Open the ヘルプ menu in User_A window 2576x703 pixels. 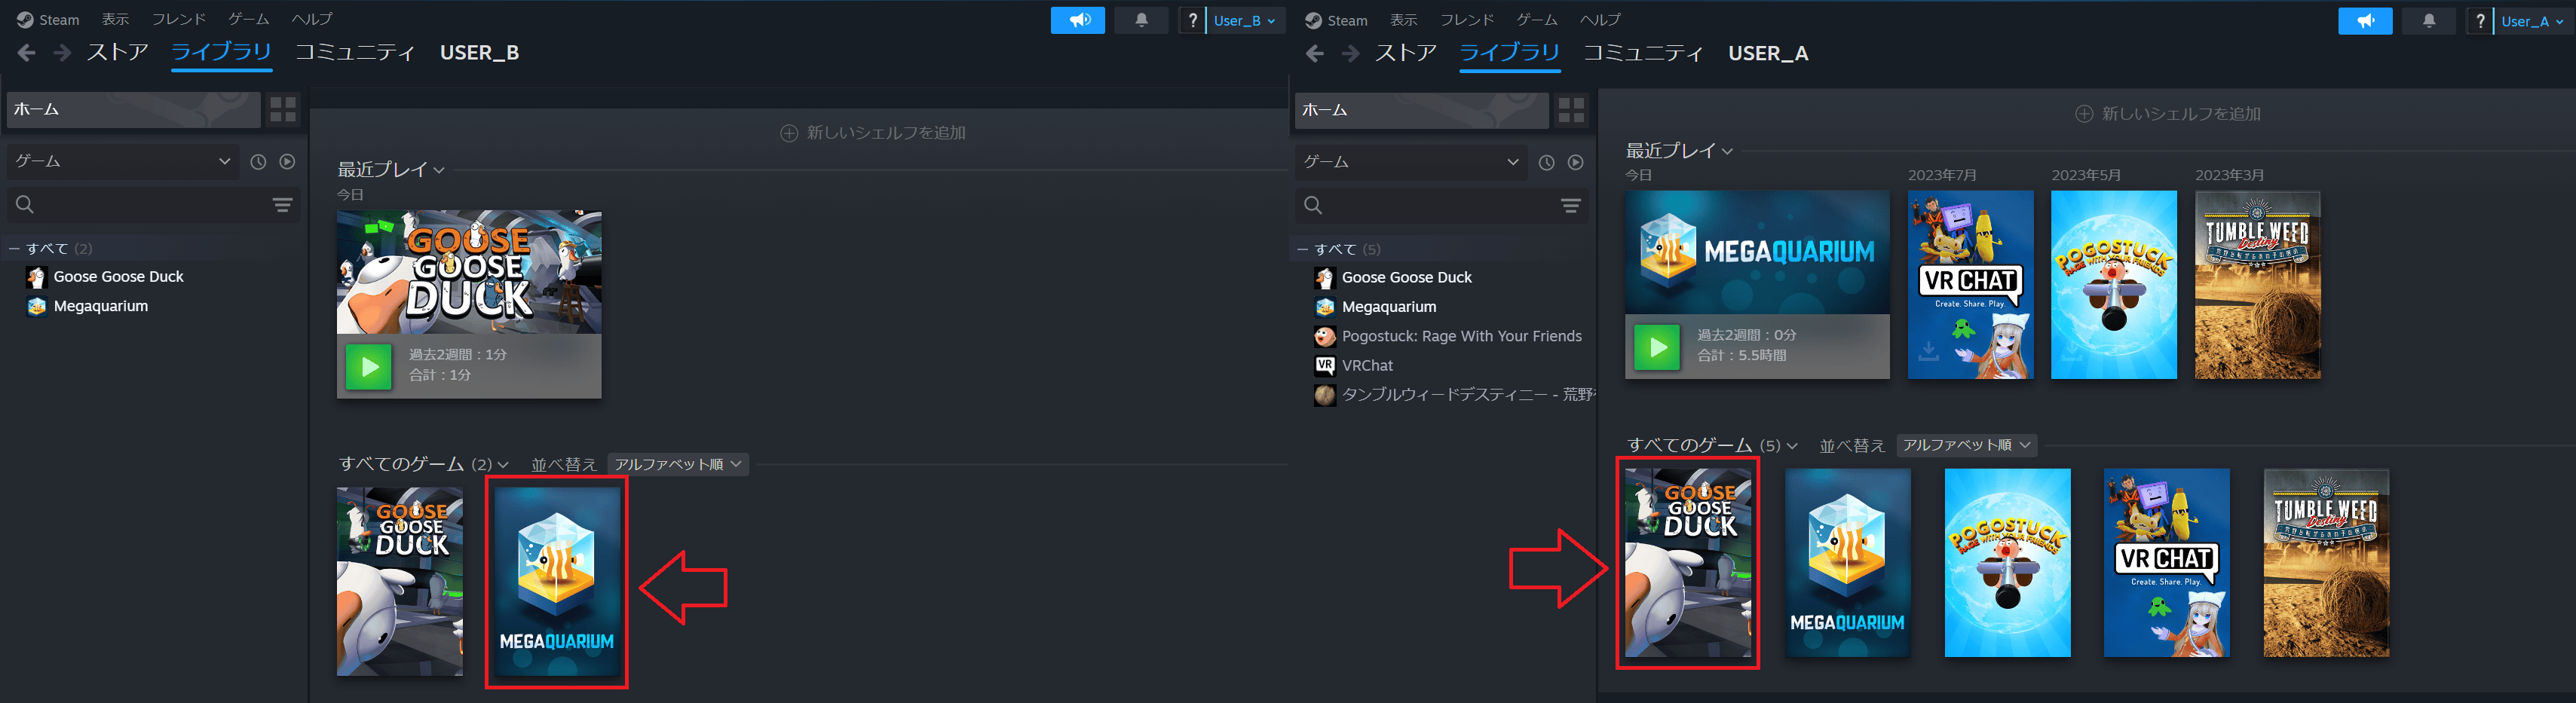pyautogui.click(x=1600, y=20)
